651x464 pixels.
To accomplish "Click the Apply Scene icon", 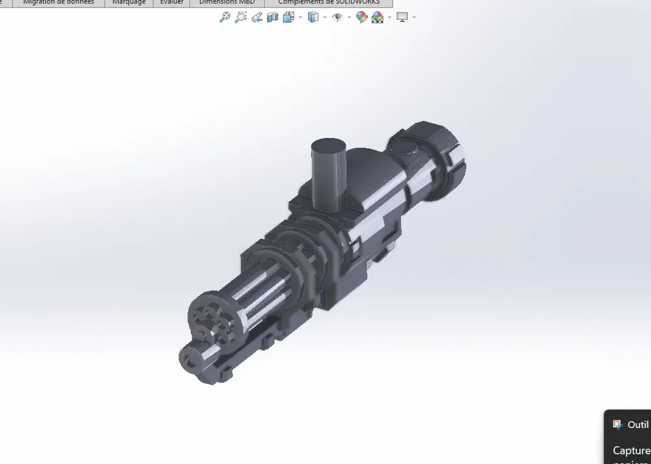I will click(x=378, y=18).
